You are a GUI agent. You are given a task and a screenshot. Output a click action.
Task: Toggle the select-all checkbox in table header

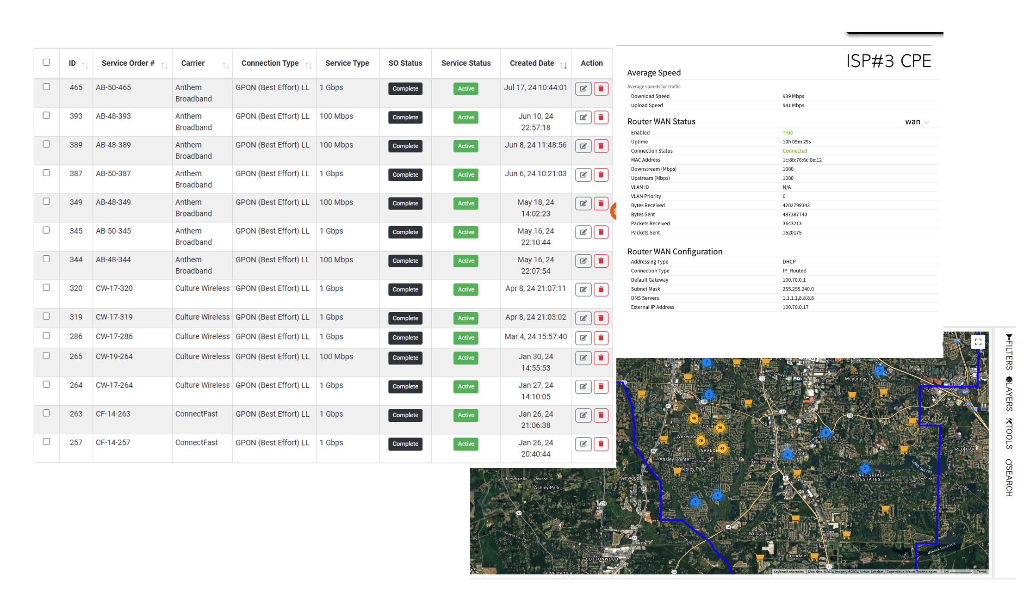(x=46, y=62)
